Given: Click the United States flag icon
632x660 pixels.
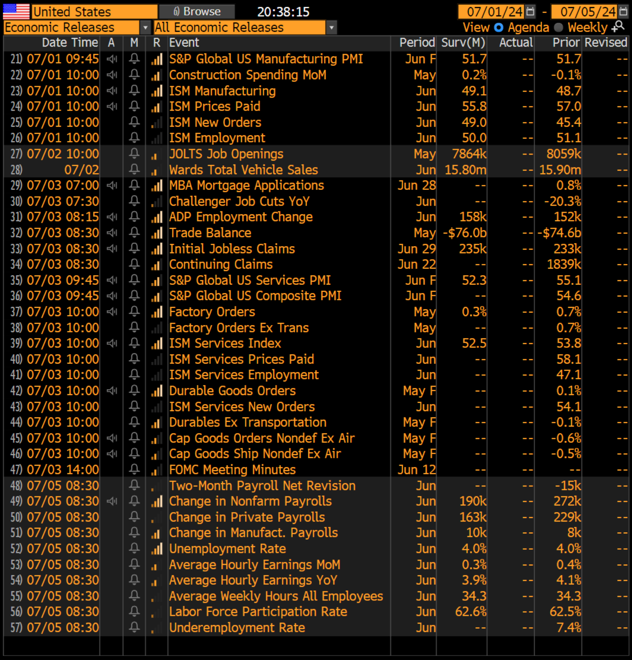Looking at the screenshot, I should [16, 11].
